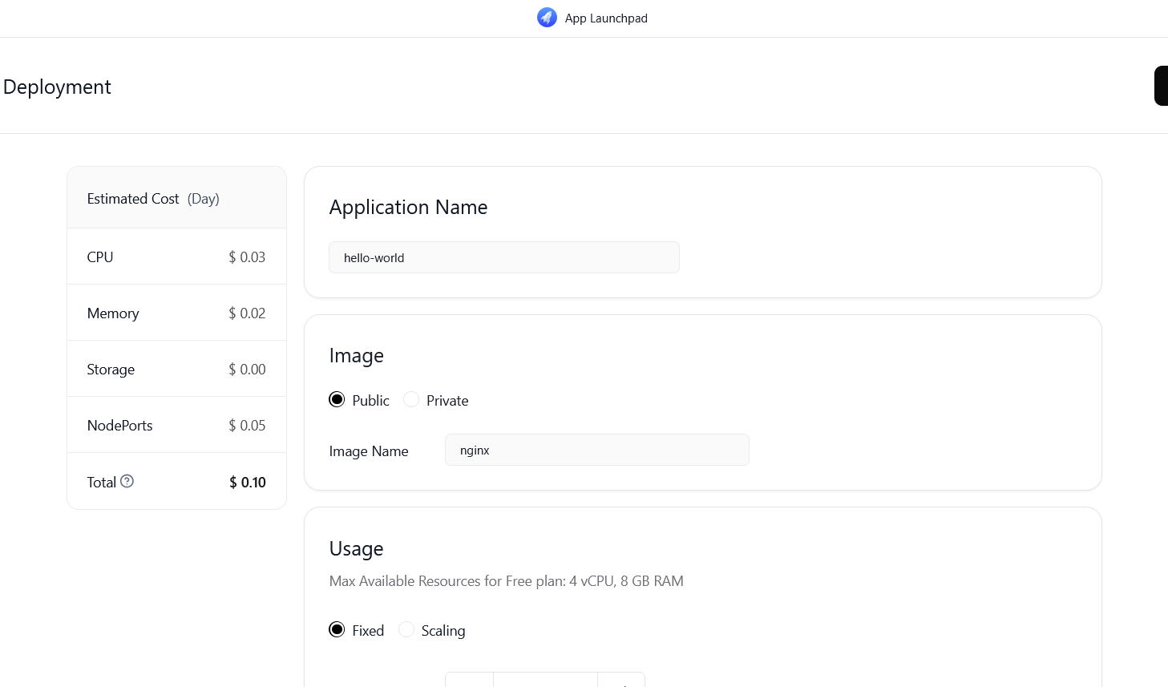Select the Storage cost row
This screenshot has width=1168, height=687.
[x=176, y=369]
